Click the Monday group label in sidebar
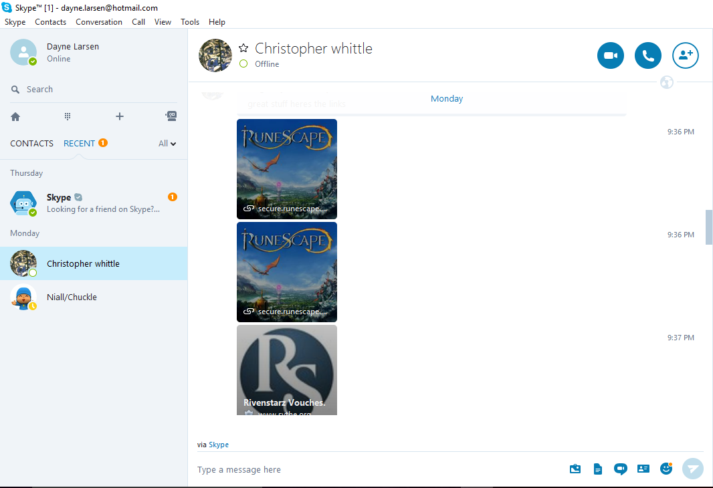Viewport: 713px width, 488px height. [25, 233]
